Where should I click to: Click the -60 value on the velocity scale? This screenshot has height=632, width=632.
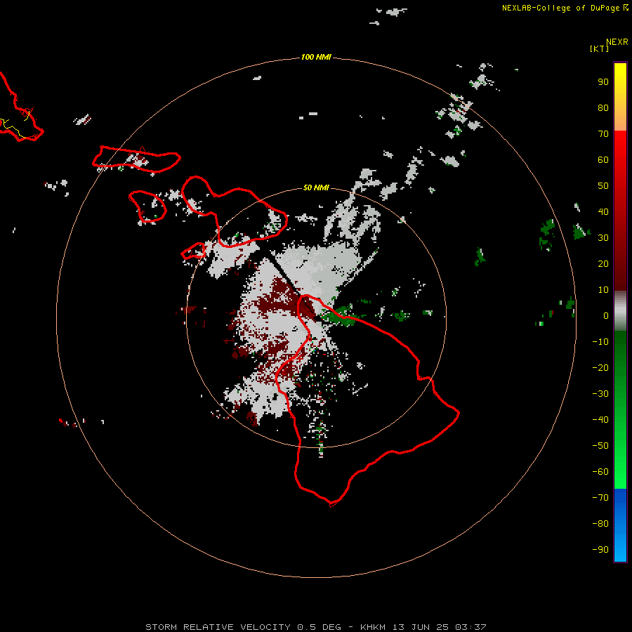point(600,472)
